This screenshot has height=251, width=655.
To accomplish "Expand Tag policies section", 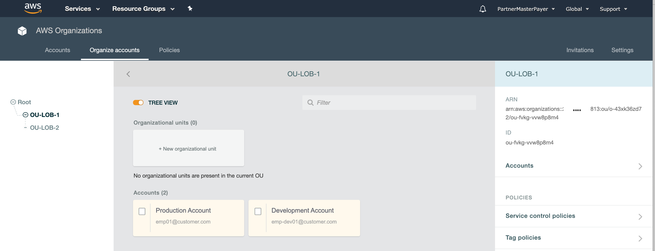I will click(574, 238).
